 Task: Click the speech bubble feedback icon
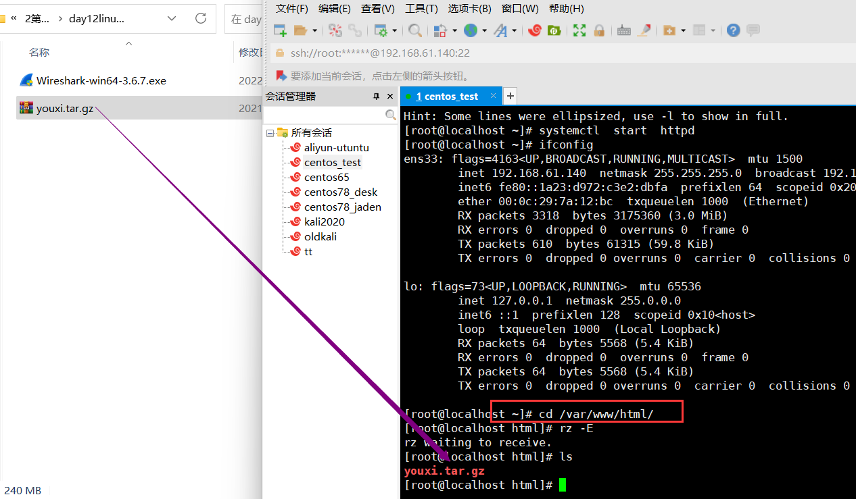pyautogui.click(x=753, y=30)
